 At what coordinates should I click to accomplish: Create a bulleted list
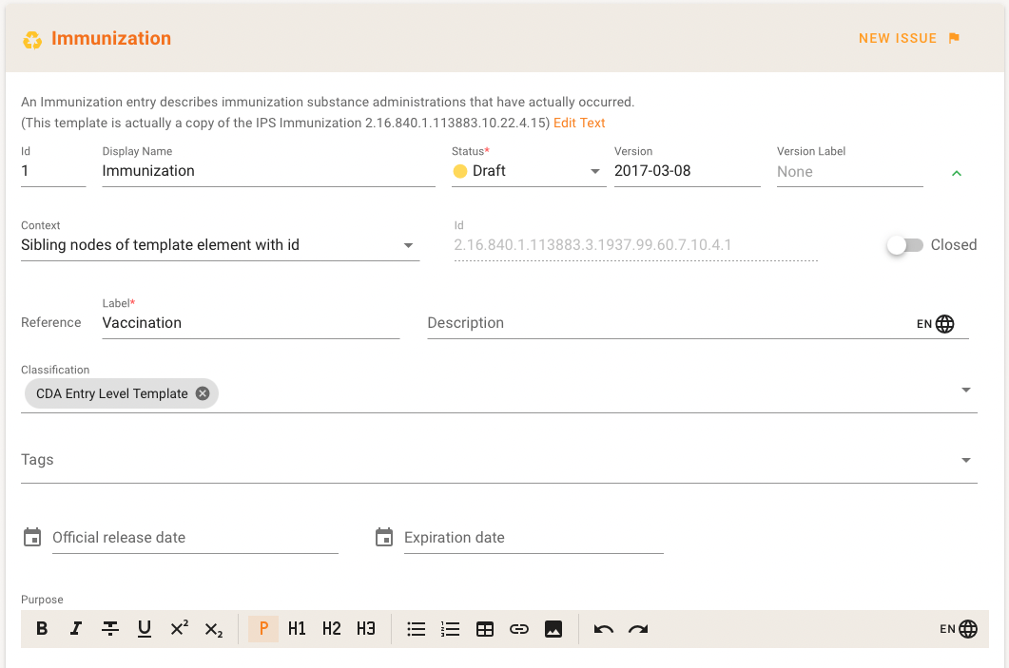pos(417,629)
